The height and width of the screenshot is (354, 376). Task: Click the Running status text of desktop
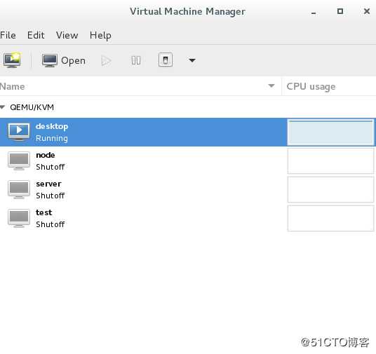coord(52,139)
